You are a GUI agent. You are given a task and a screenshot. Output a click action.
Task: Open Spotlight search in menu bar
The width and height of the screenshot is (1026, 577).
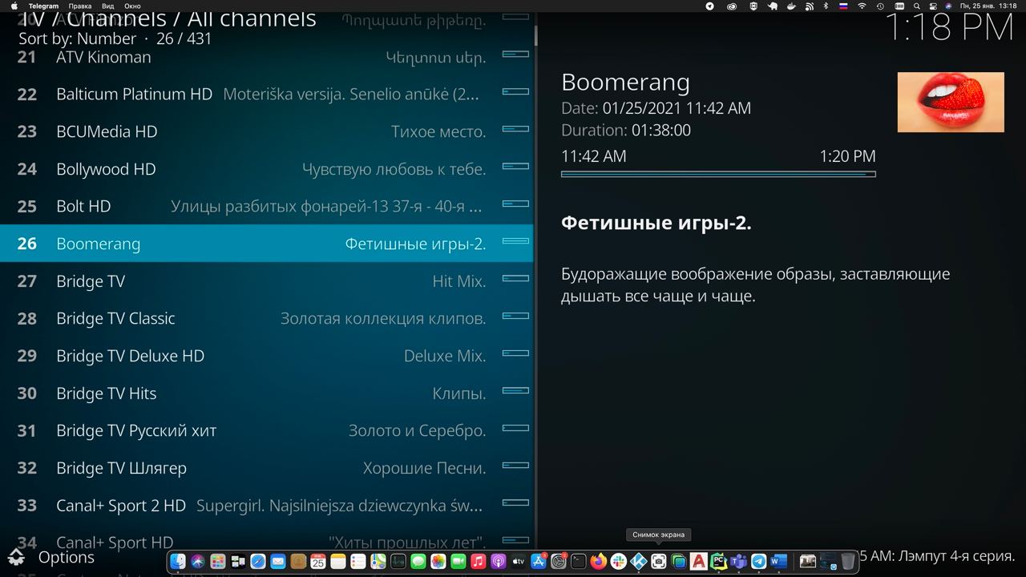coord(916,6)
